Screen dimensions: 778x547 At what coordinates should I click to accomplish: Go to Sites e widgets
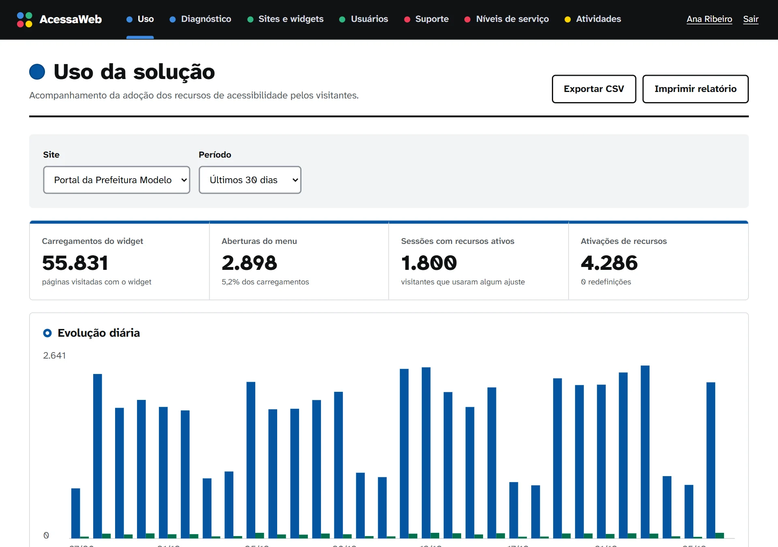tap(286, 19)
